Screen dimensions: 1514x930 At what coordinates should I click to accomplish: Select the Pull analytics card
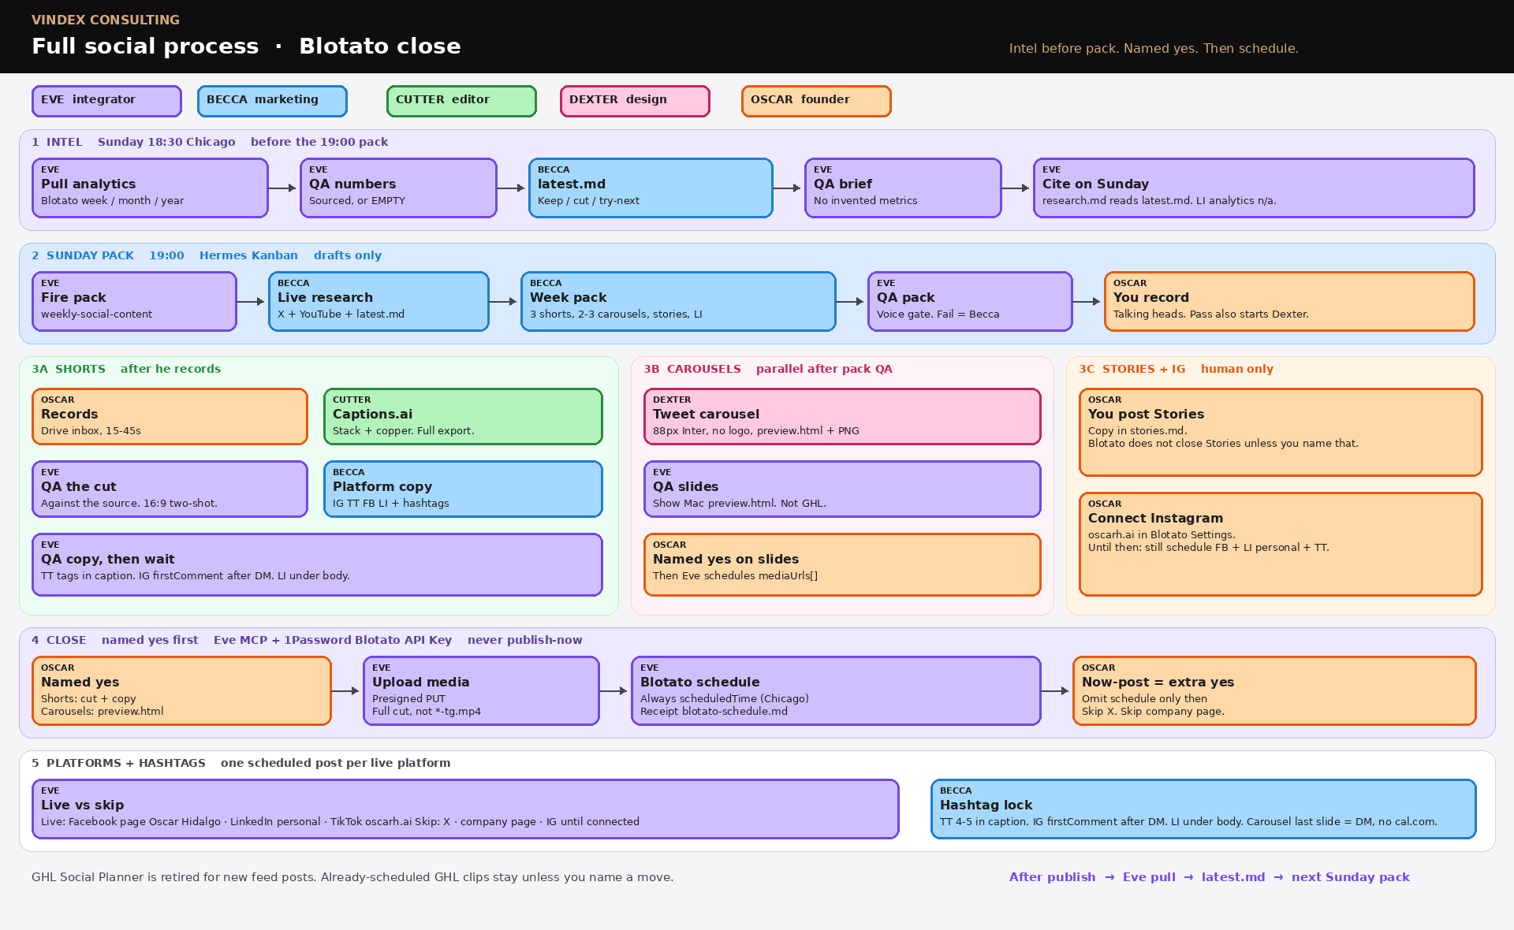coord(150,188)
